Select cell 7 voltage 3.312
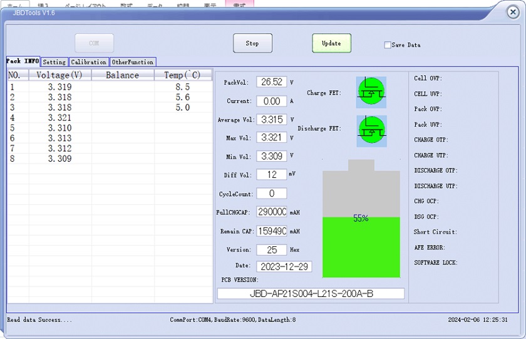The height and width of the screenshot is (339, 526). pos(60,149)
